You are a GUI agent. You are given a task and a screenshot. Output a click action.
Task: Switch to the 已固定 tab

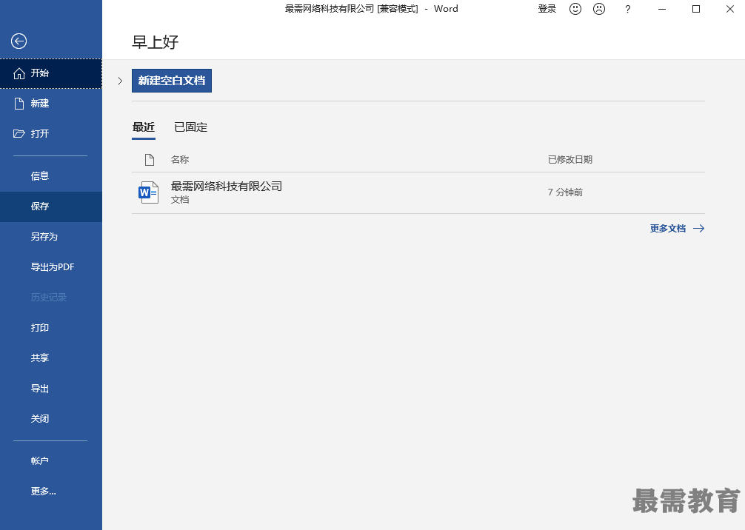coord(190,127)
